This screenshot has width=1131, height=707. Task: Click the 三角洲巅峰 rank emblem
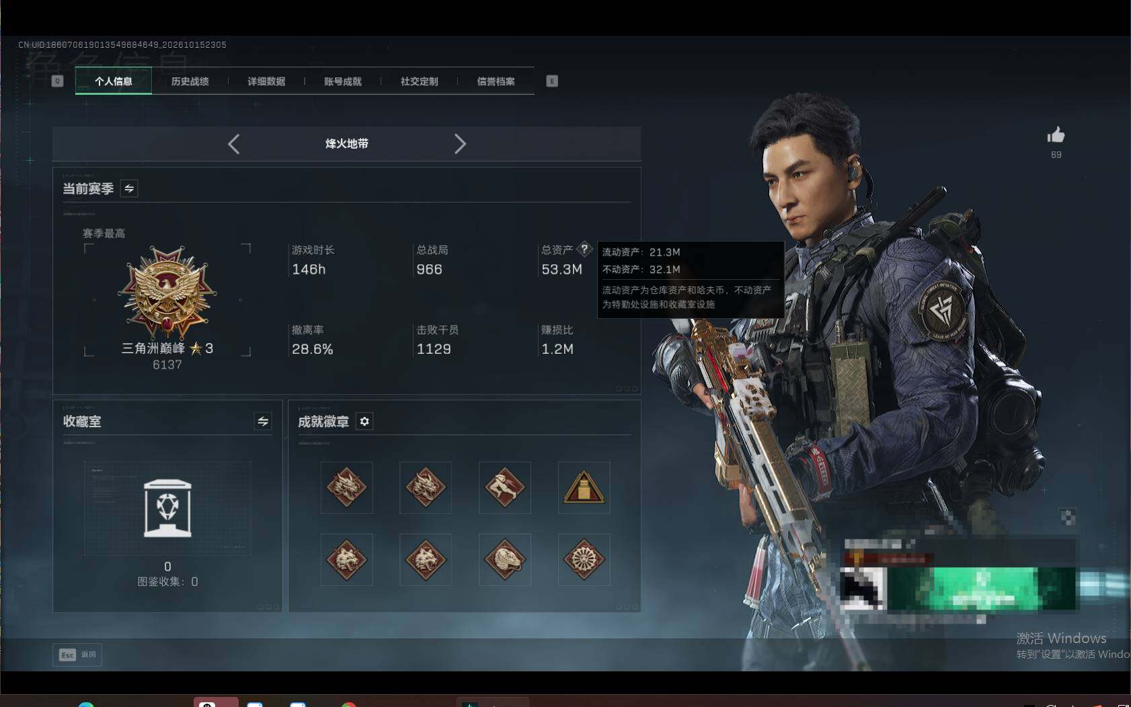coord(167,292)
